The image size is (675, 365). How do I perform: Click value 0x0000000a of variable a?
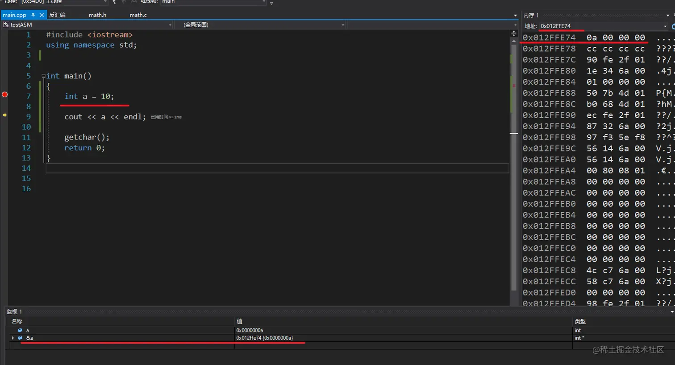[250, 330]
